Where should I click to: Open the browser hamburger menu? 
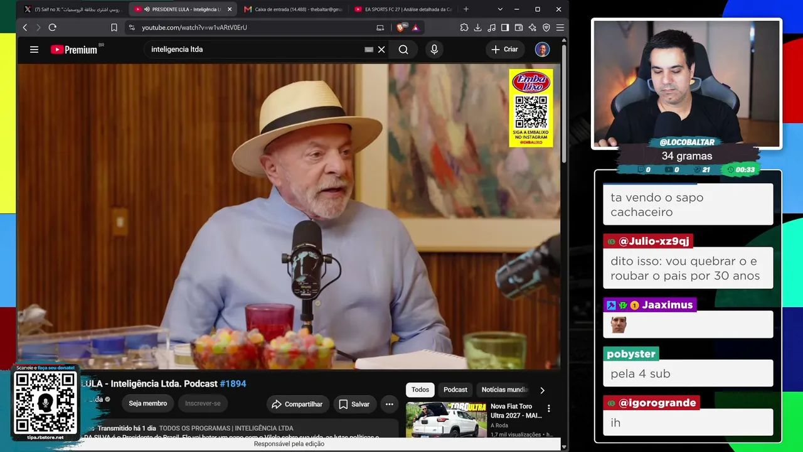[560, 28]
